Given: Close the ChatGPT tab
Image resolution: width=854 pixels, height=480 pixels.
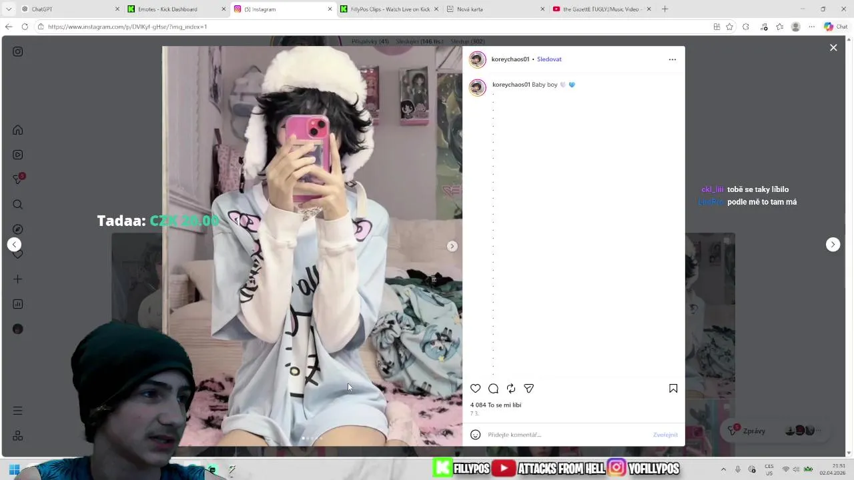Looking at the screenshot, I should 117,9.
